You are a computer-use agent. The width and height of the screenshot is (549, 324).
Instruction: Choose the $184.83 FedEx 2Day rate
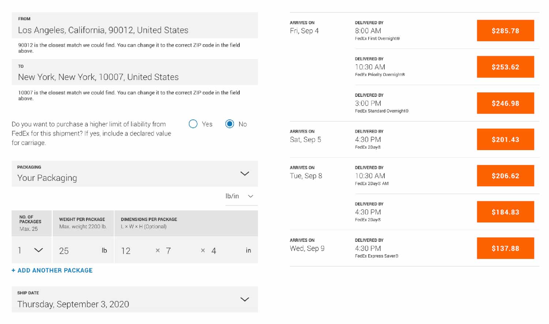click(x=505, y=212)
